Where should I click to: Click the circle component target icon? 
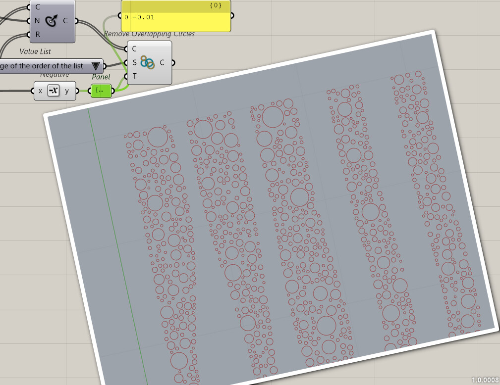click(x=52, y=21)
